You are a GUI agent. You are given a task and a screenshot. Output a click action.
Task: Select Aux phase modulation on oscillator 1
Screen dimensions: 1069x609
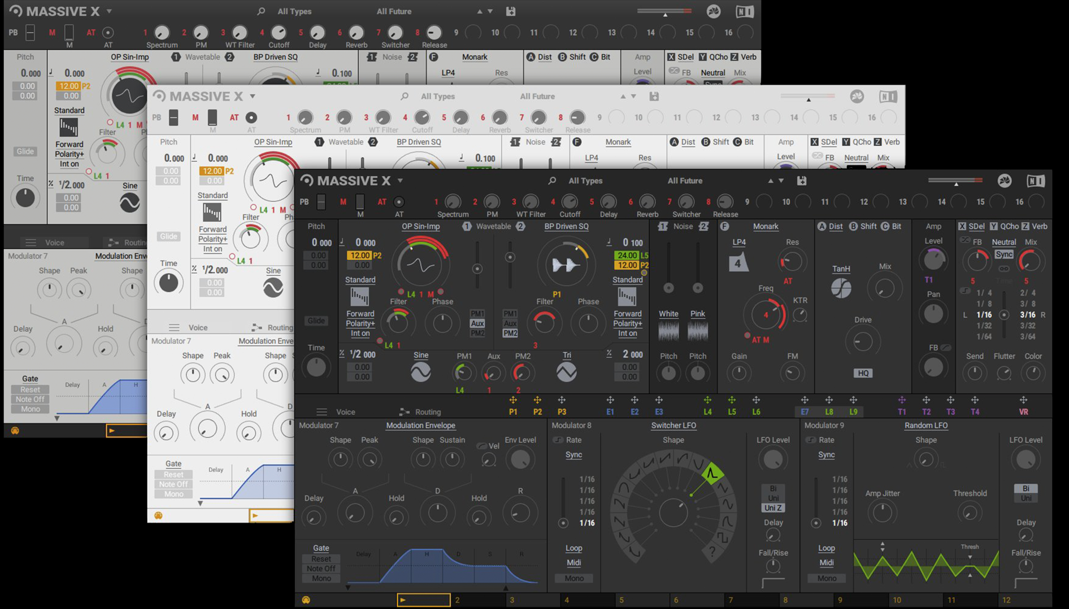477,323
